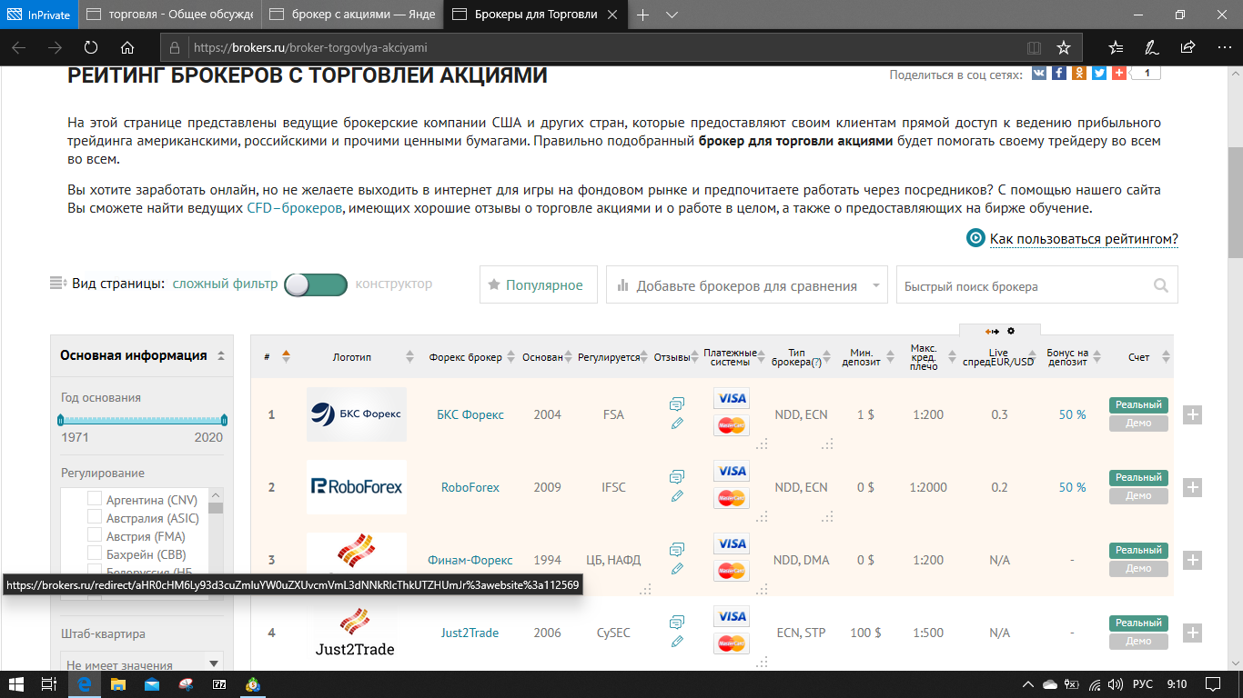1243x698 pixels.
Task: Toggle page view filter/constructor switch
Action: (316, 284)
